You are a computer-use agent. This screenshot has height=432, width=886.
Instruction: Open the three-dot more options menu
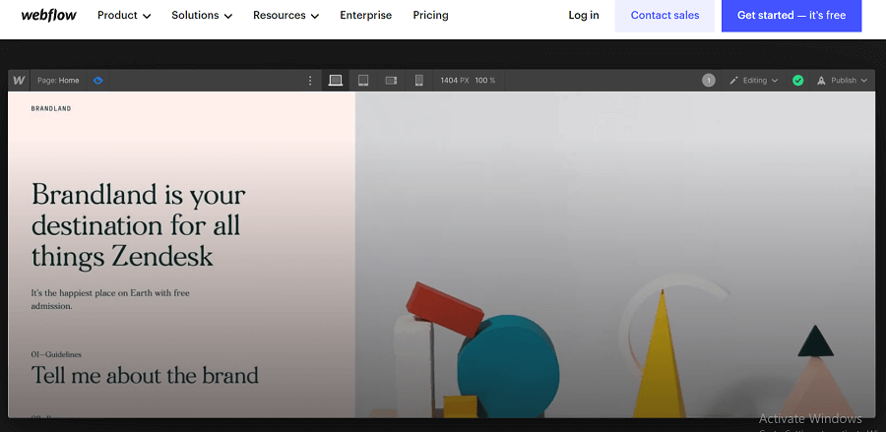point(310,81)
